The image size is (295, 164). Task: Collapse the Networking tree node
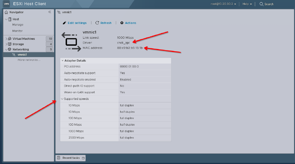click(x=6, y=49)
